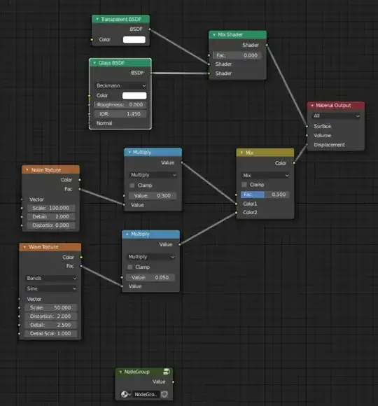
Task: Click the Volume input socket on Material Output
Action: point(307,135)
